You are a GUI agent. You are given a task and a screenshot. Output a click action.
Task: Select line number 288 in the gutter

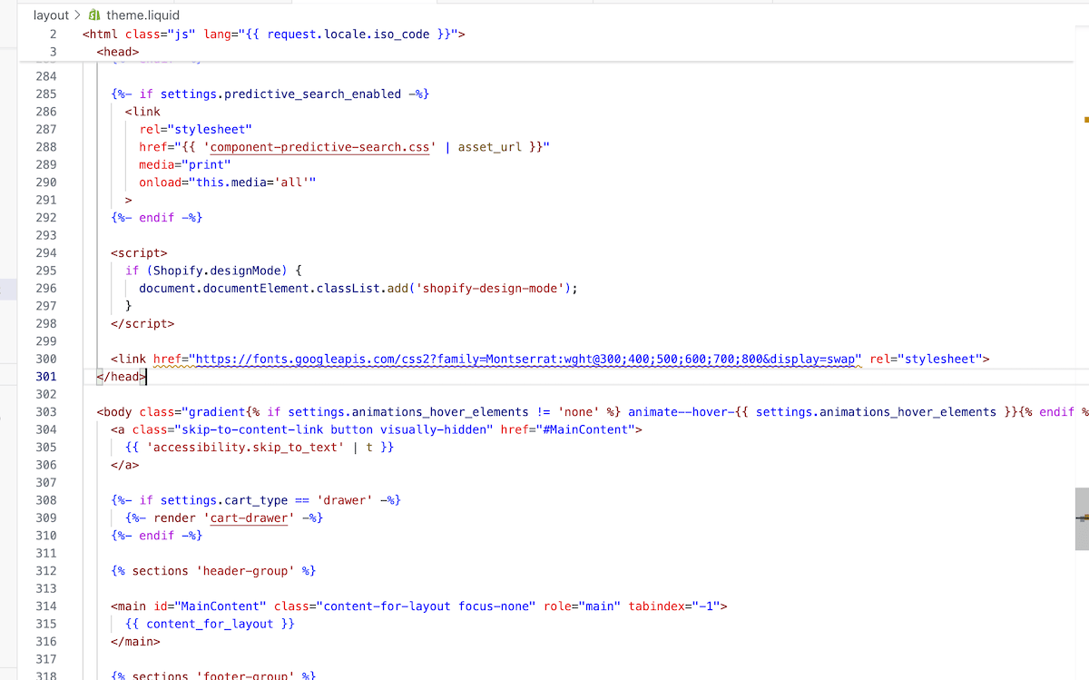click(x=46, y=146)
